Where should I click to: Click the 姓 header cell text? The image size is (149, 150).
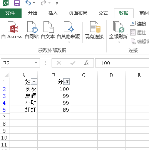tap(28, 82)
